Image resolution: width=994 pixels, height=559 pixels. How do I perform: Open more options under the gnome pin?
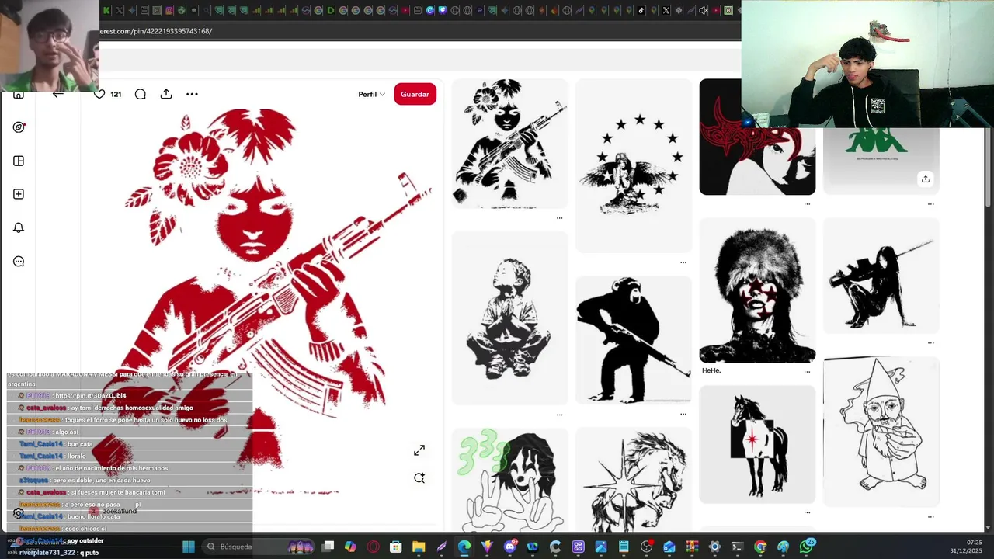(930, 516)
